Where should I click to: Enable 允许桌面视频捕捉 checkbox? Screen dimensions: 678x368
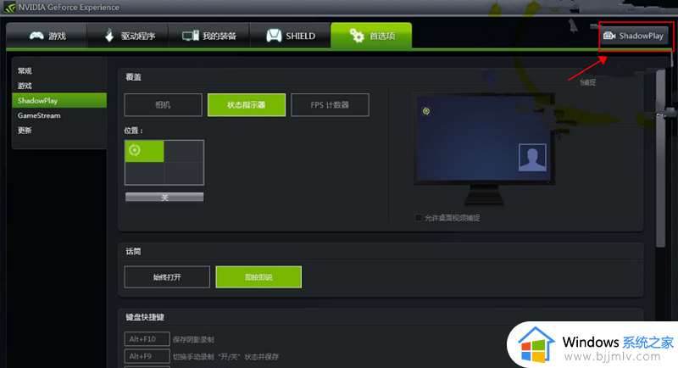point(418,218)
